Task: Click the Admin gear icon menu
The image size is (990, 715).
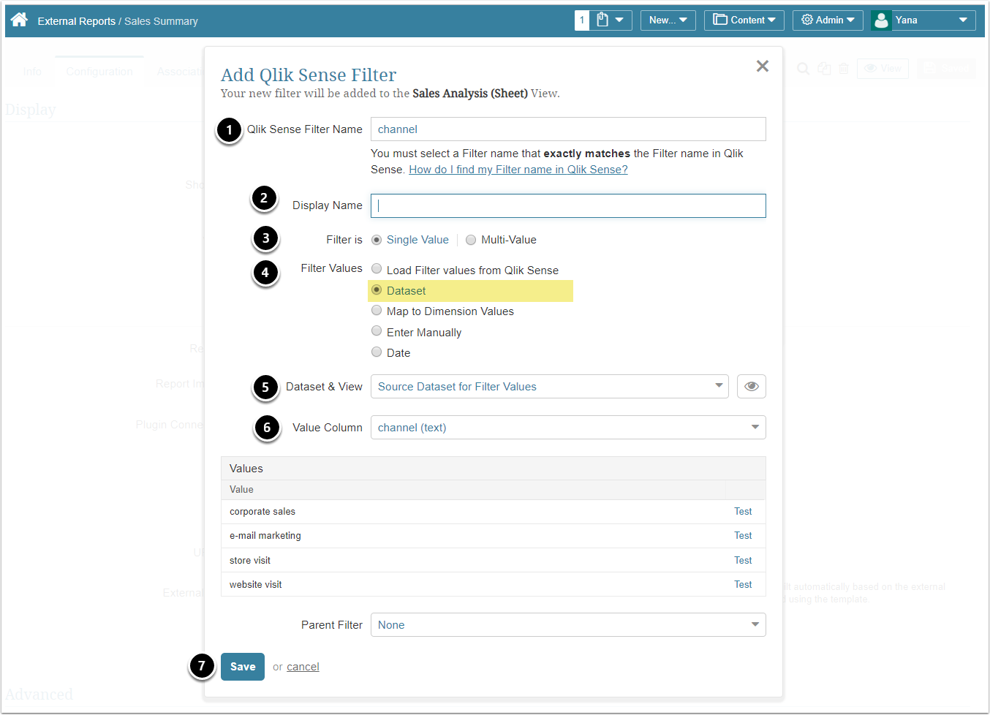Action: pyautogui.click(x=828, y=20)
